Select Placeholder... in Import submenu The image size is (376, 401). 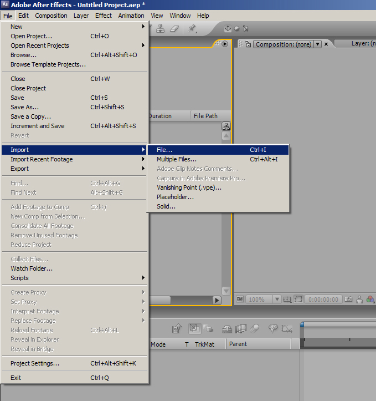tap(218, 197)
